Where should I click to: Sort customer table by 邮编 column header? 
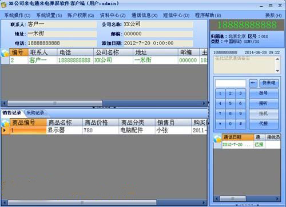click(x=189, y=52)
